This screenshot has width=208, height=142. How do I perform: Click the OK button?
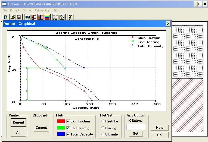click(160, 135)
